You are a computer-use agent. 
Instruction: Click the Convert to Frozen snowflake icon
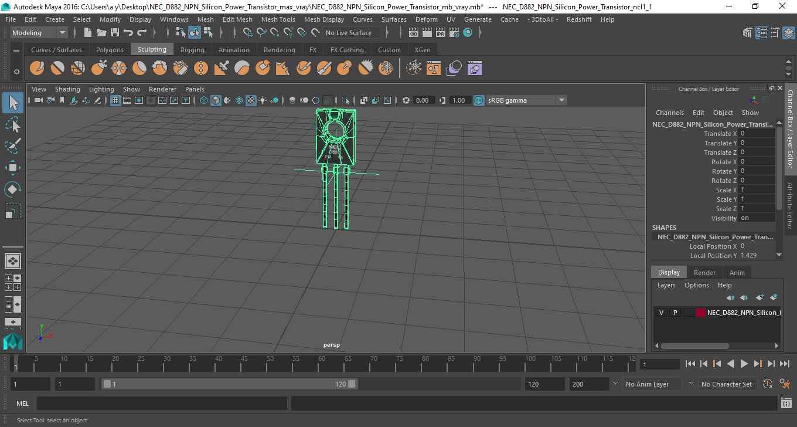pos(414,69)
